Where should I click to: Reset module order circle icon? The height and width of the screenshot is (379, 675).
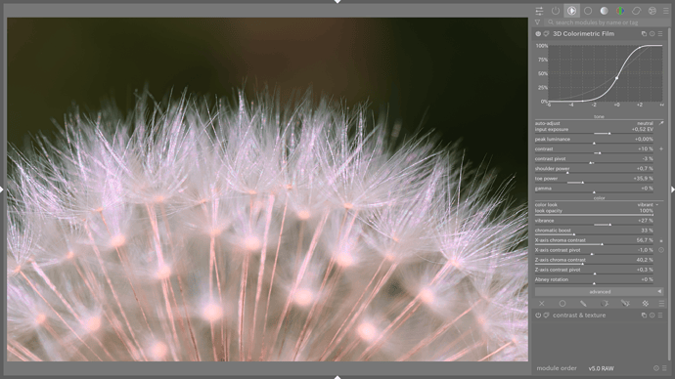pos(656,368)
